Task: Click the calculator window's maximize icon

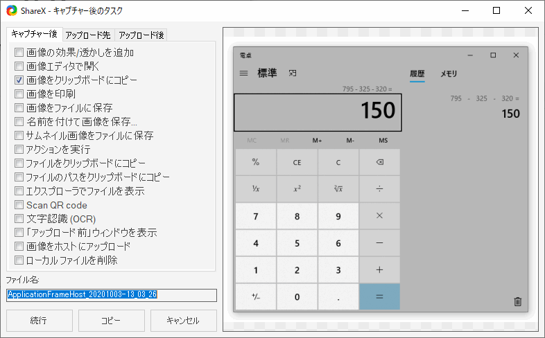Action: coord(493,55)
